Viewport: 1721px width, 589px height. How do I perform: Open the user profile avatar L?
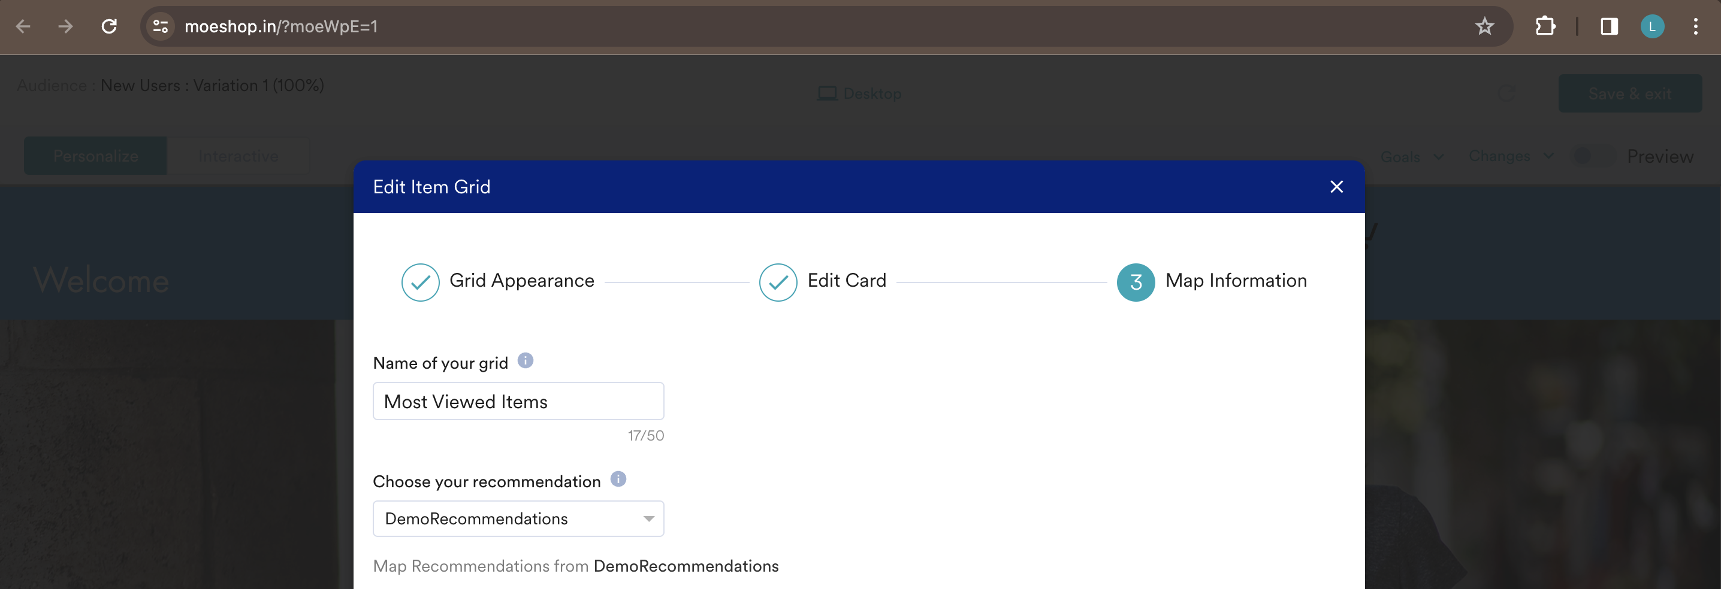point(1652,27)
